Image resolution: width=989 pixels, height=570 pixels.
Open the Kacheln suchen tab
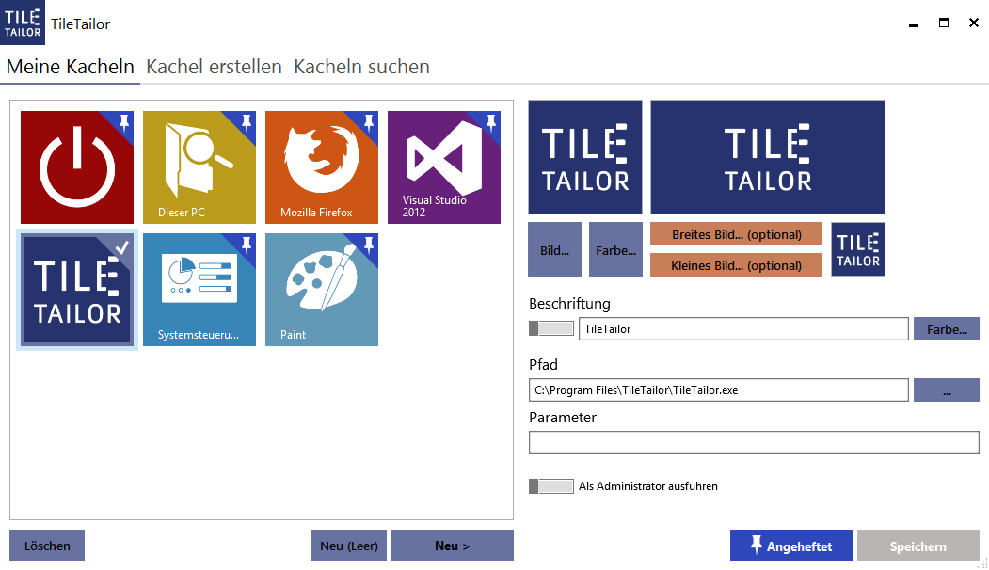(x=361, y=67)
